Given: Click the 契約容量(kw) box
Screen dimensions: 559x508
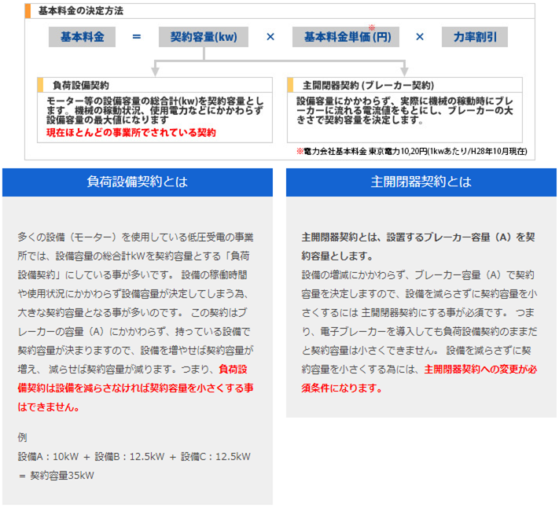Looking at the screenshot, I should click(x=204, y=37).
